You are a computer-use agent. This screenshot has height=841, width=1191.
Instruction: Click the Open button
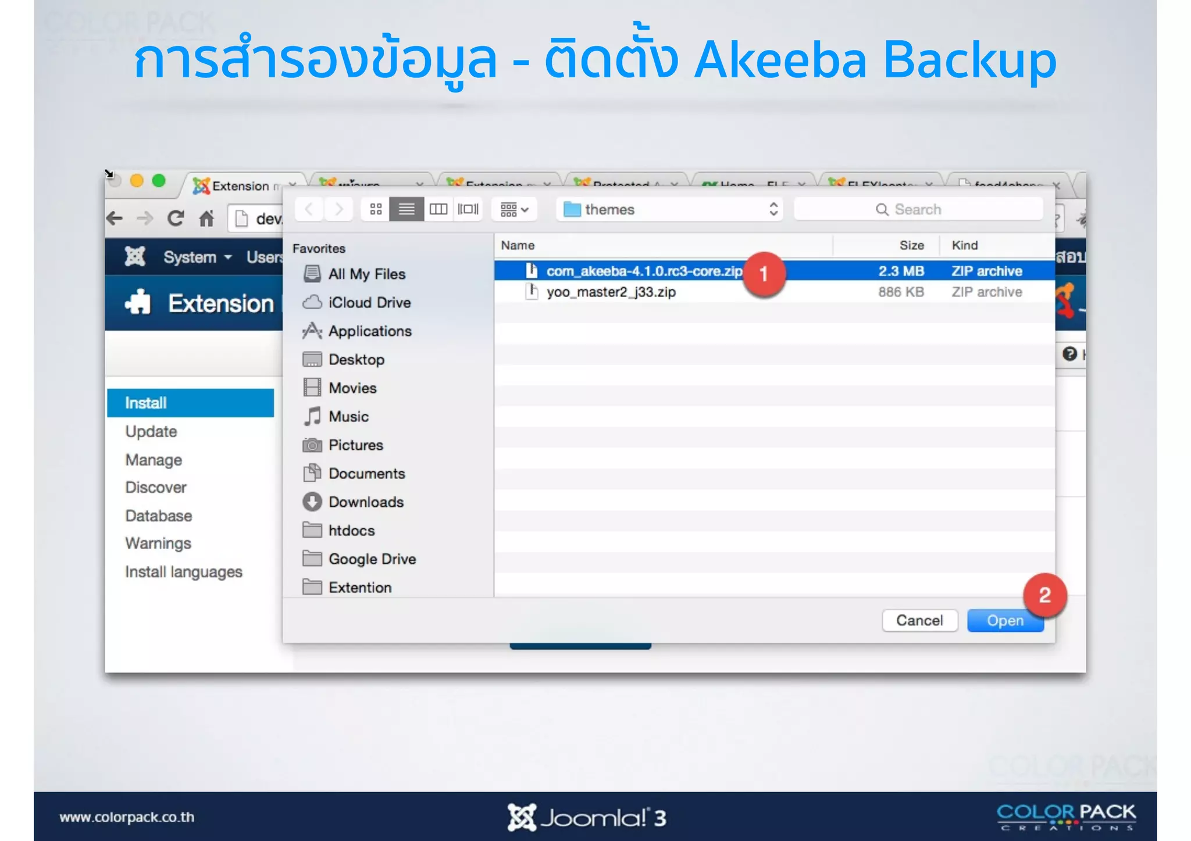pyautogui.click(x=1005, y=621)
